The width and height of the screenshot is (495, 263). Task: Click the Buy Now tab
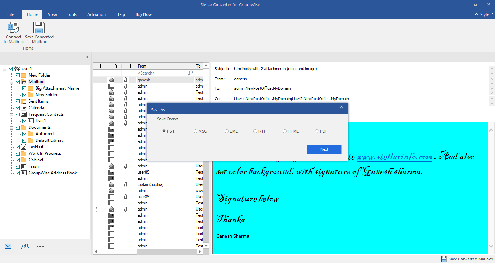tap(143, 14)
